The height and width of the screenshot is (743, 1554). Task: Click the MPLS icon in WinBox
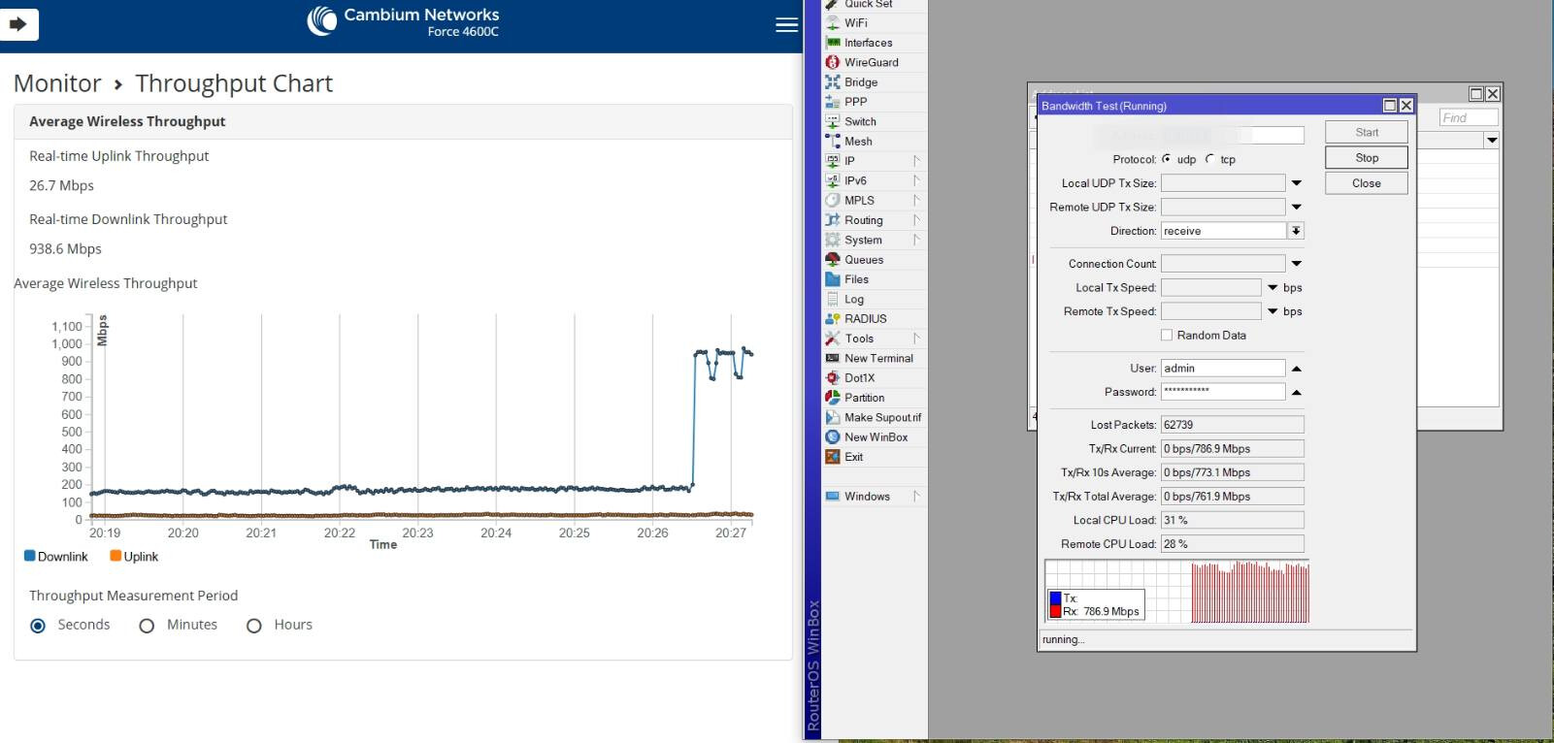pos(833,201)
